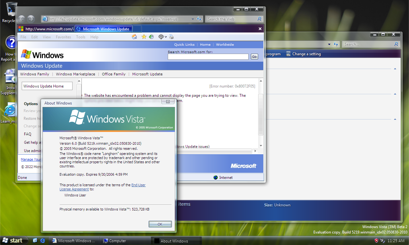The image size is (409, 245).
Task: Click the Internet zone globe in status bar
Action: pos(215,177)
